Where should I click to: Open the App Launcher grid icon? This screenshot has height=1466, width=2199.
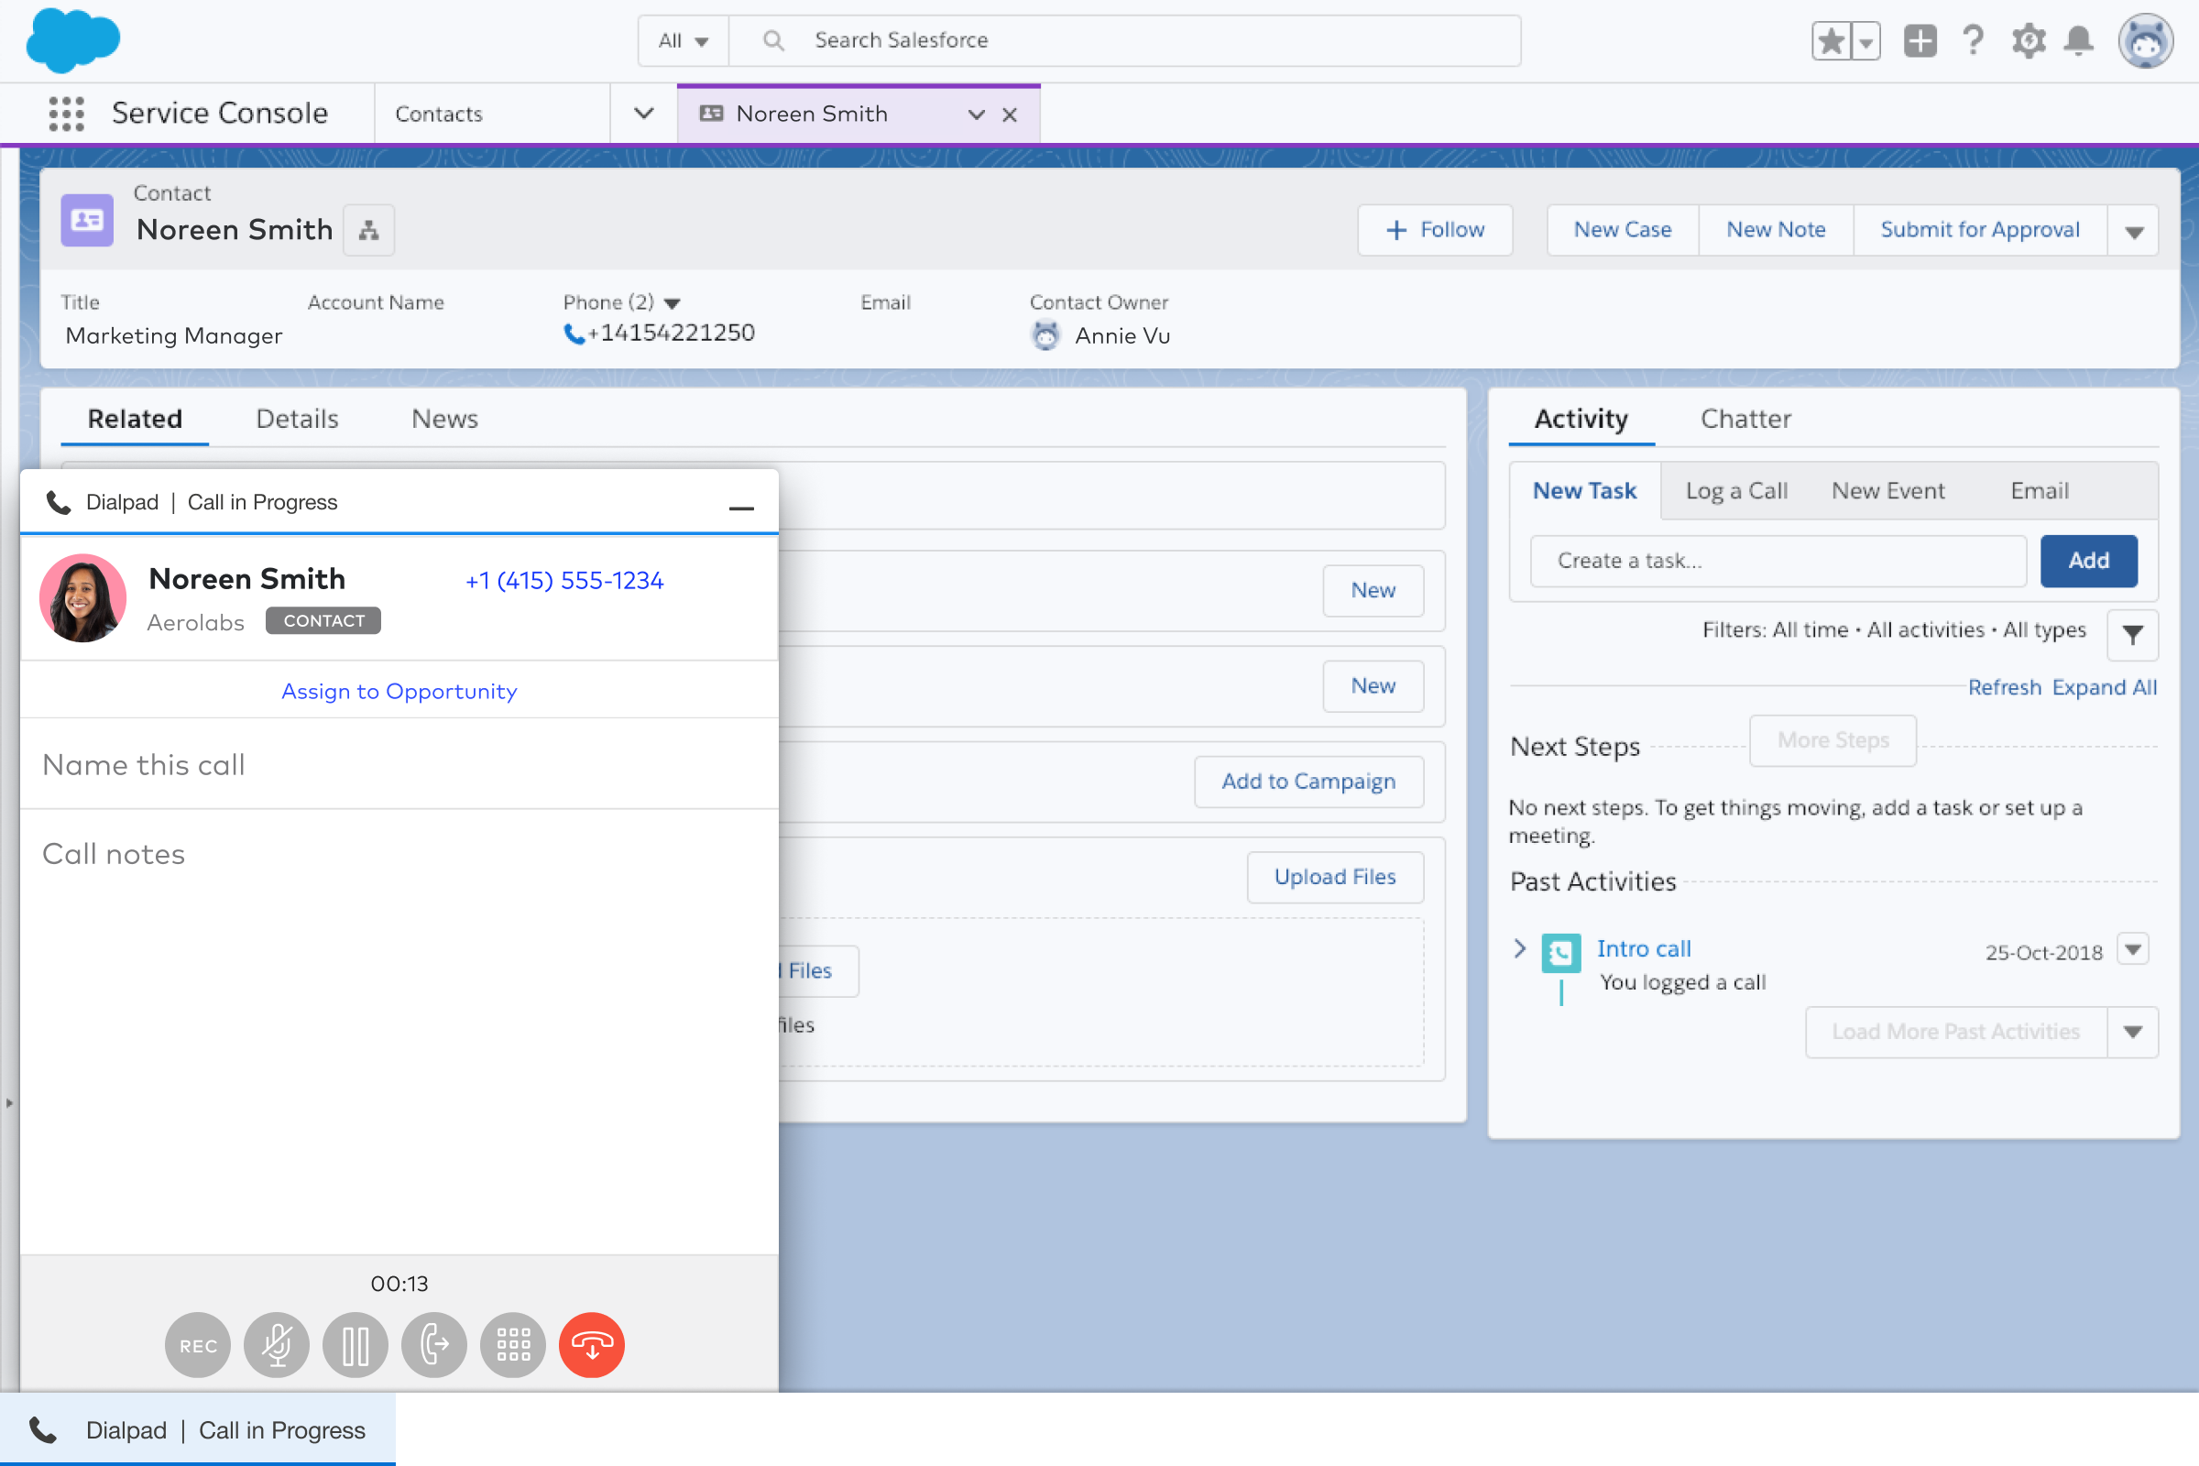click(x=66, y=114)
